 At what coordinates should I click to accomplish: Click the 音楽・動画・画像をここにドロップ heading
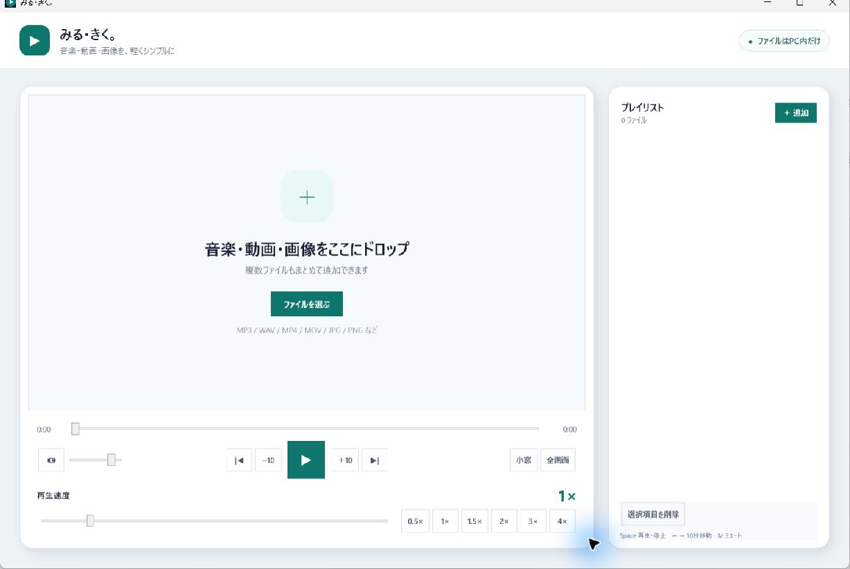click(307, 249)
